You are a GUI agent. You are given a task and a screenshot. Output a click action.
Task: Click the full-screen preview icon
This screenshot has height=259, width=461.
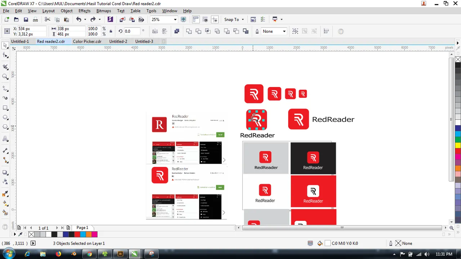(x=183, y=19)
